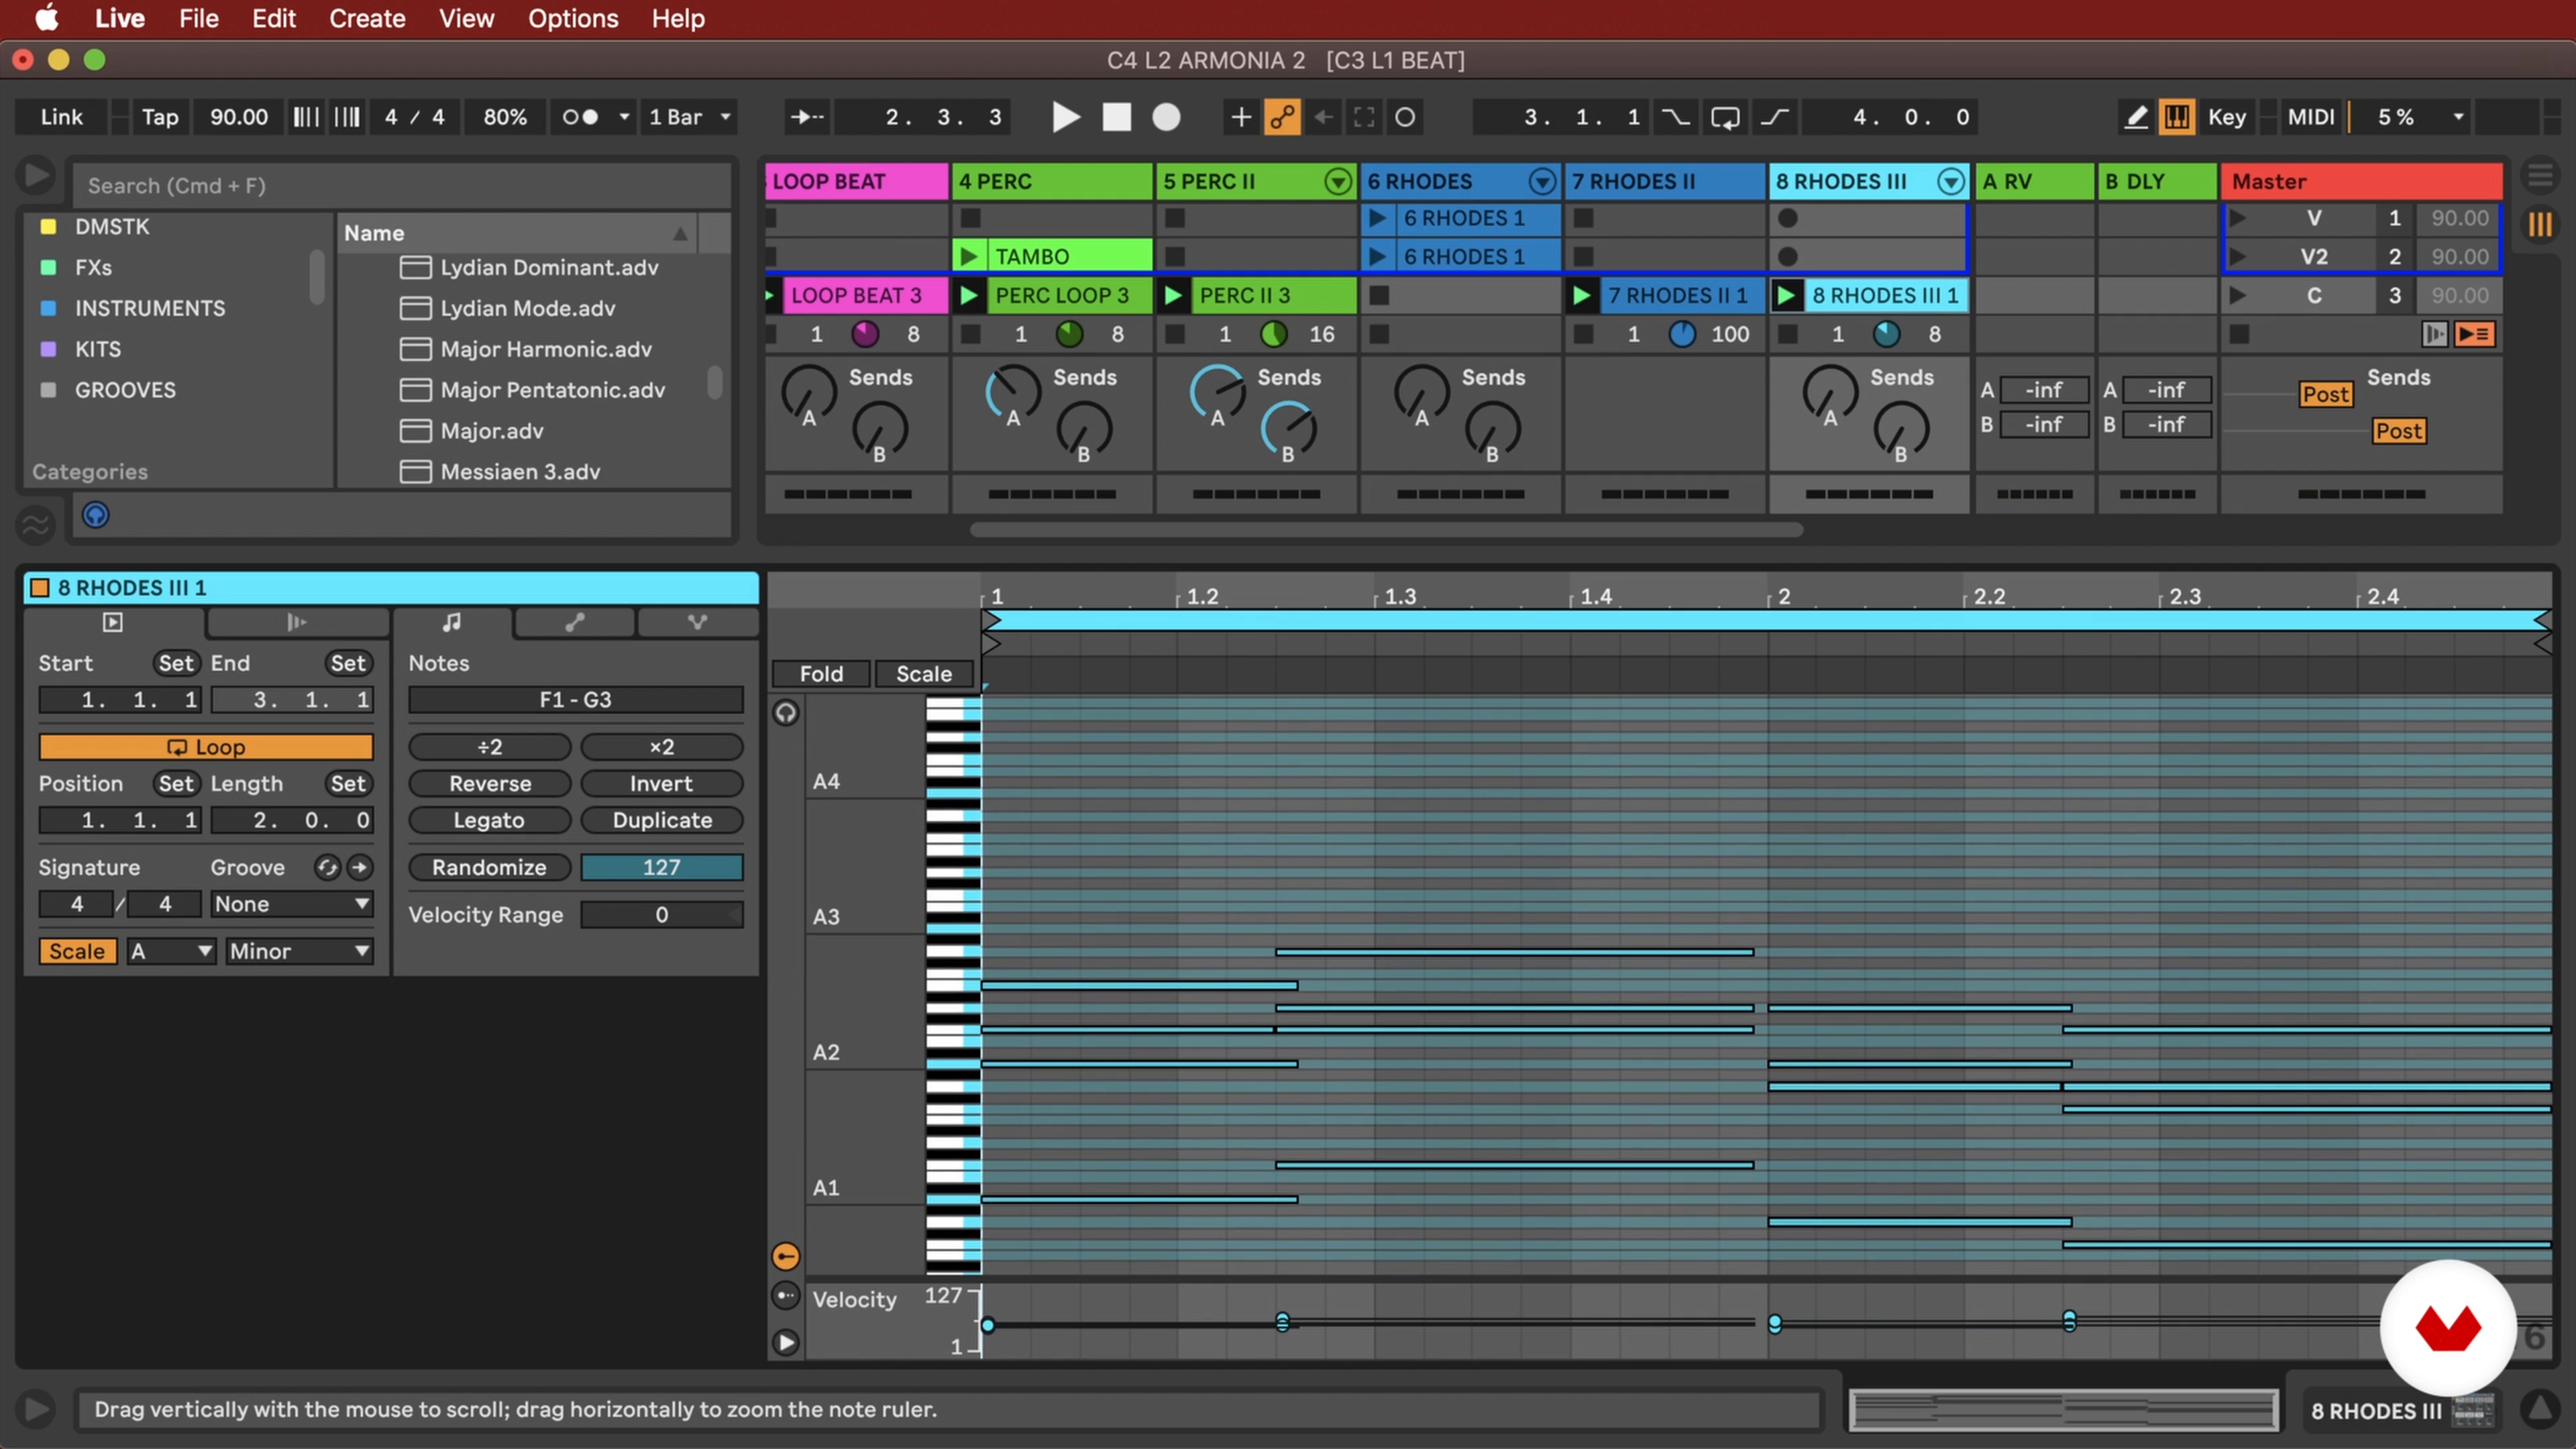
Task: Open the Envelopes tab in clip view
Action: (x=574, y=622)
